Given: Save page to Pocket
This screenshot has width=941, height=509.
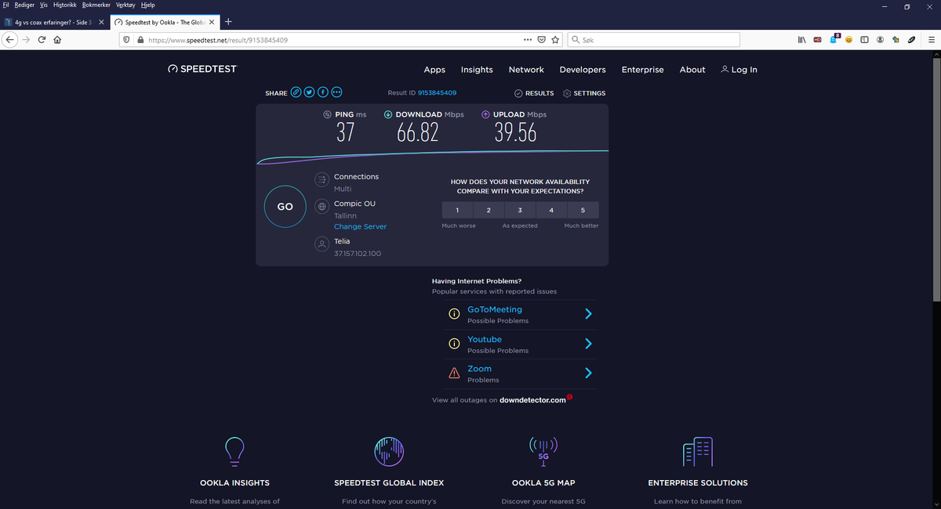Looking at the screenshot, I should click(541, 39).
